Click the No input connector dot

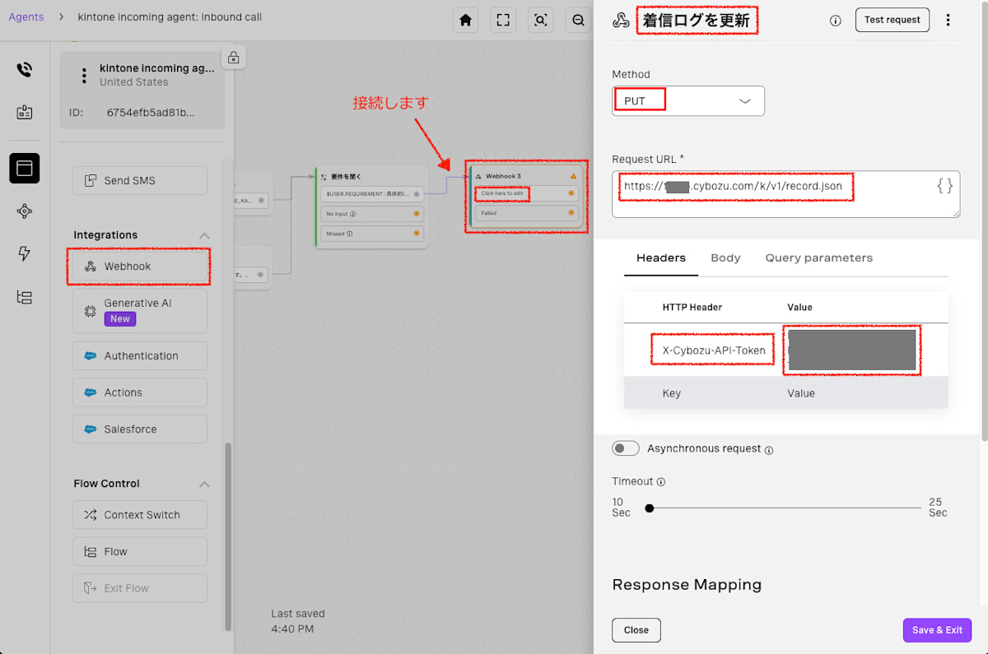417,214
